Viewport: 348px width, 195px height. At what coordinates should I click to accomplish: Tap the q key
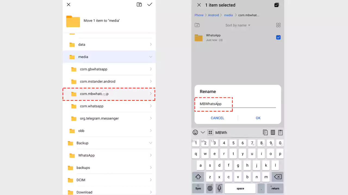coord(196,154)
